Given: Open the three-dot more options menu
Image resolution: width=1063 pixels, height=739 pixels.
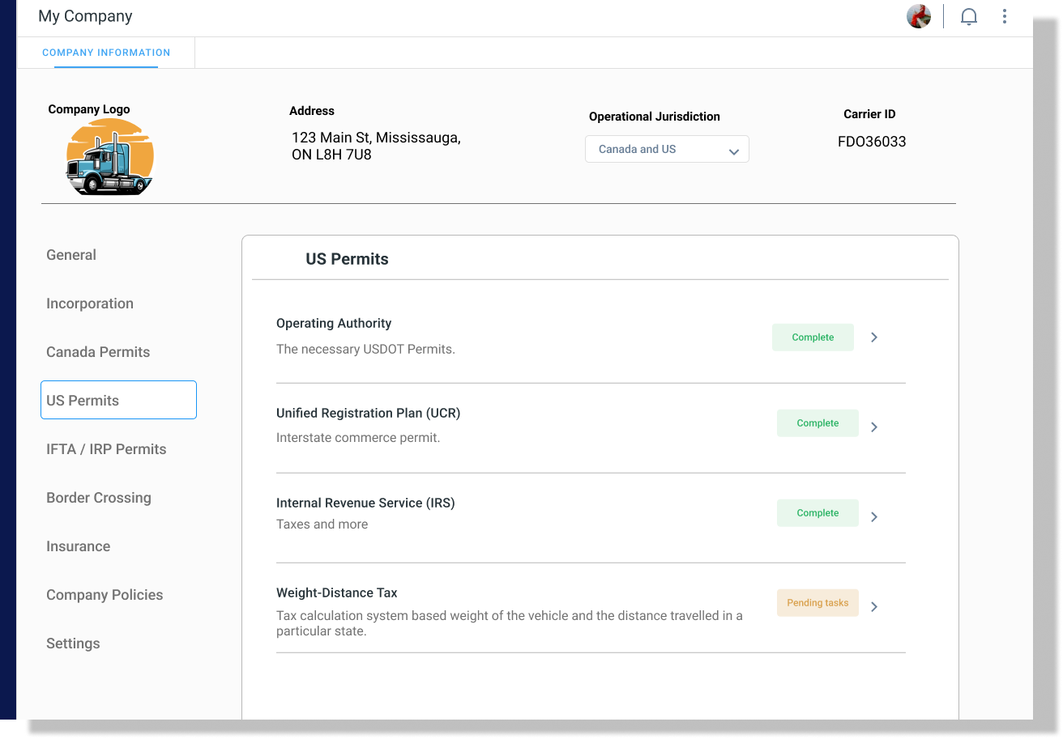Looking at the screenshot, I should pos(1005,16).
